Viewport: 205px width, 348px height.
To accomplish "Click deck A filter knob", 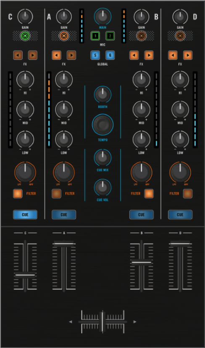I will coord(64,172).
